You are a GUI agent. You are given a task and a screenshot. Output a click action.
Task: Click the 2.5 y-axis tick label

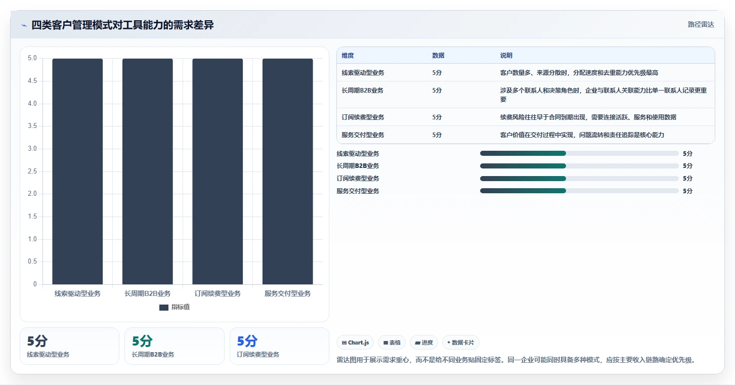point(32,172)
